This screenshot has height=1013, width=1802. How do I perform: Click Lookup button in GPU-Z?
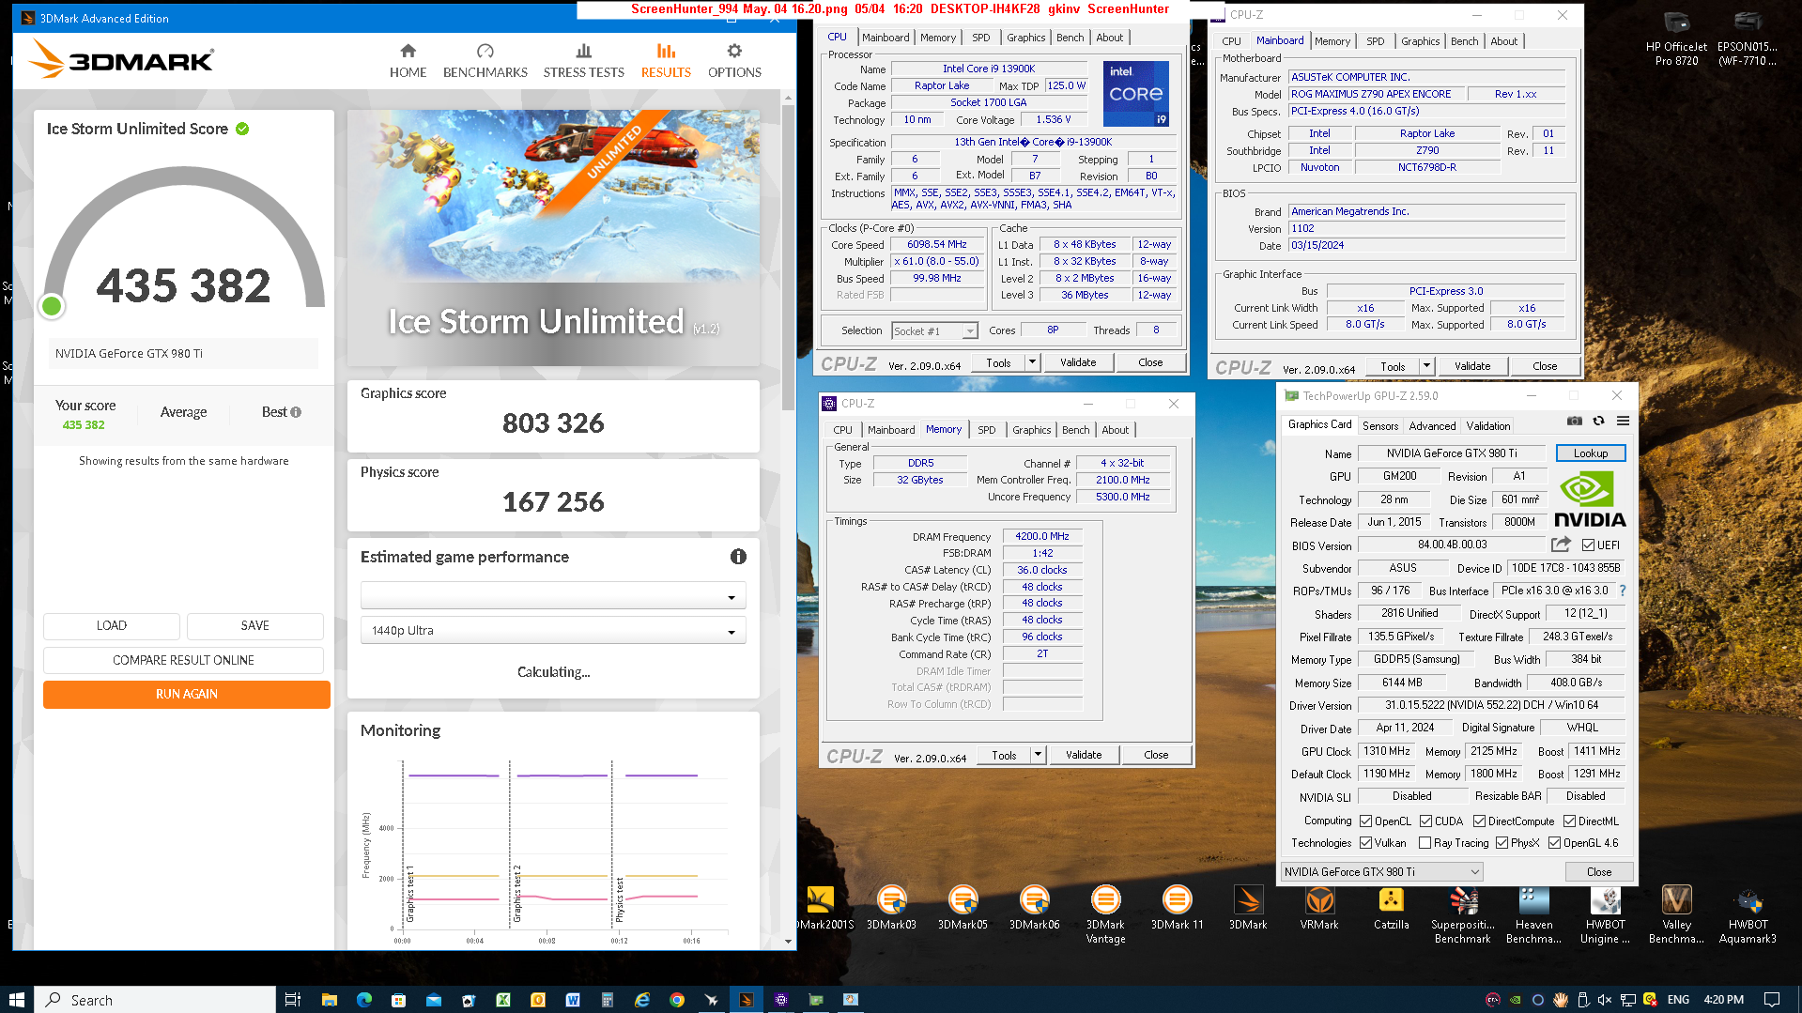1590,453
